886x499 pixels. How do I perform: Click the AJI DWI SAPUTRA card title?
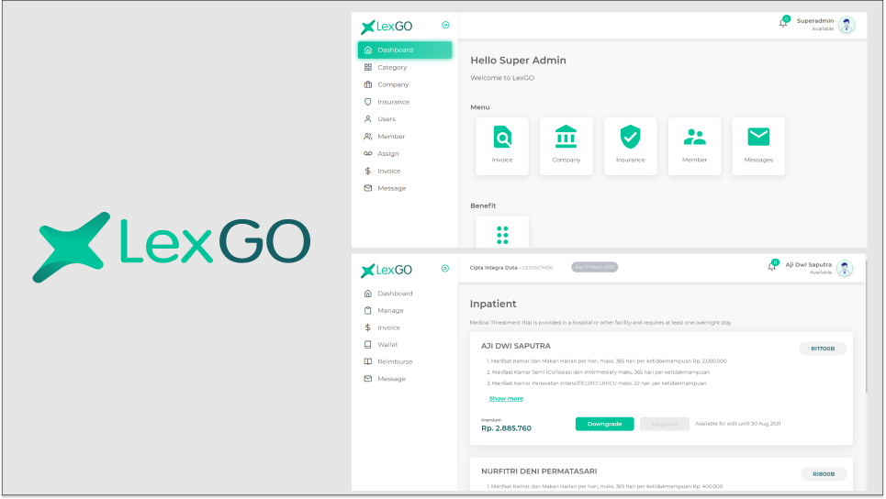click(x=516, y=346)
